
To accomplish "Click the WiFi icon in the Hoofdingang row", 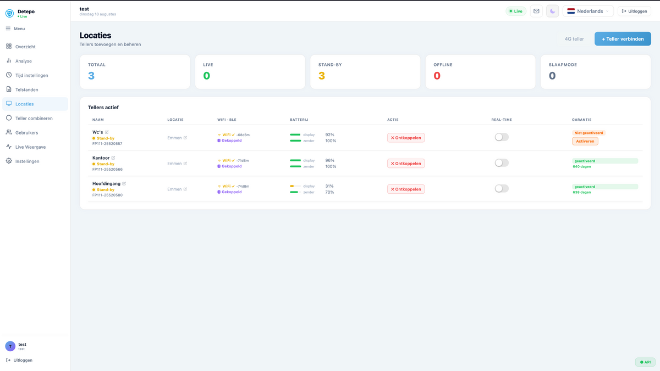I will tap(219, 187).
